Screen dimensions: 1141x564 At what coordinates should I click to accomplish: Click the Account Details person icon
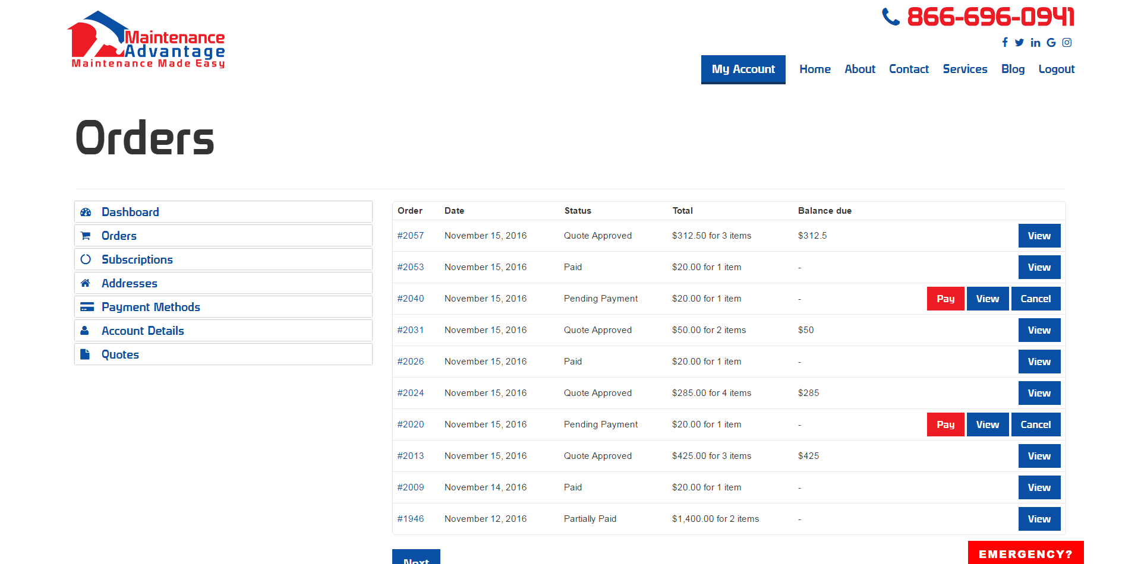[85, 331]
